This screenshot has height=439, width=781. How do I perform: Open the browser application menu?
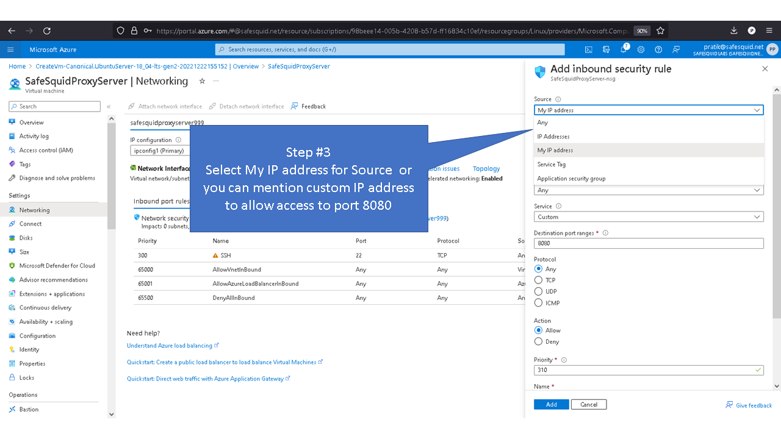point(770,30)
